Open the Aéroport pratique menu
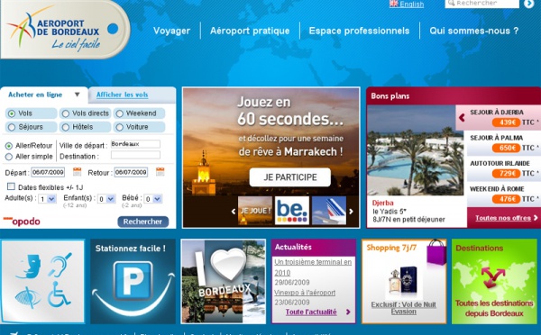This screenshot has width=541, height=335. click(x=250, y=31)
